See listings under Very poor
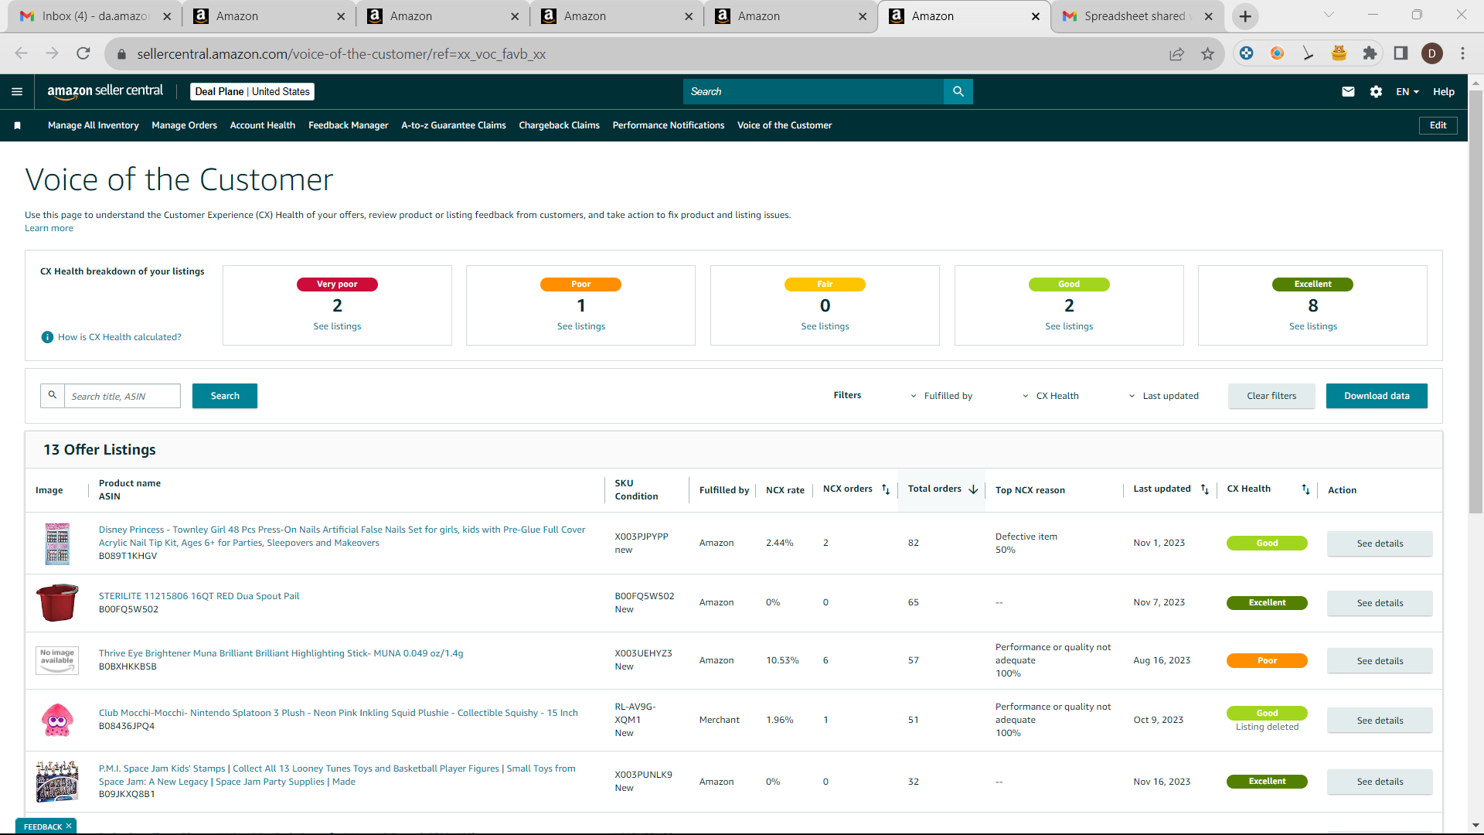This screenshot has width=1484, height=835. point(337,326)
